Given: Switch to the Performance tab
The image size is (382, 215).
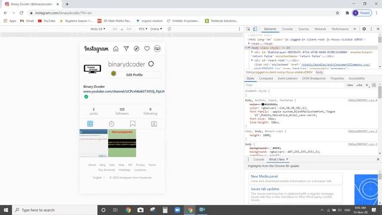Looking at the screenshot, I should click(x=340, y=29).
